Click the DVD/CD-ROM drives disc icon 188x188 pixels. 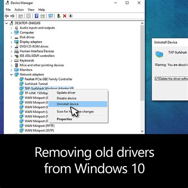[x=17, y=46]
